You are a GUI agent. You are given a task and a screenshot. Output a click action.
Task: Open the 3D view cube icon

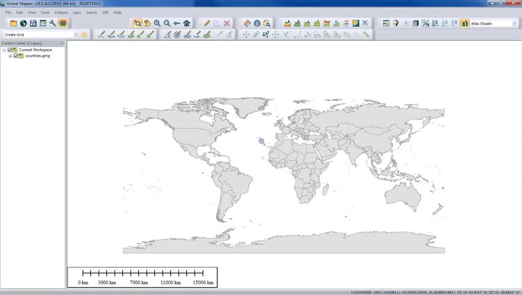[416, 23]
